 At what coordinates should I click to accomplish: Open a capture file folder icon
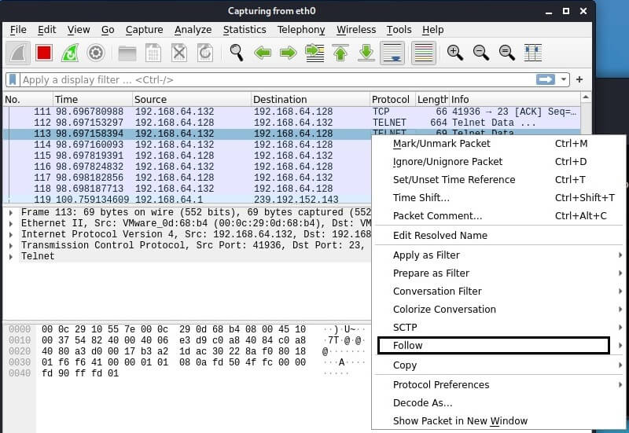[127, 53]
